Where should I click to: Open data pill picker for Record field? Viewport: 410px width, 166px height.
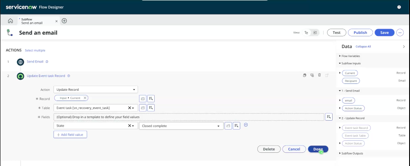(151, 99)
